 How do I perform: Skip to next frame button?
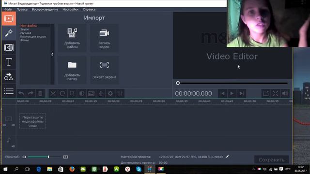point(241,93)
